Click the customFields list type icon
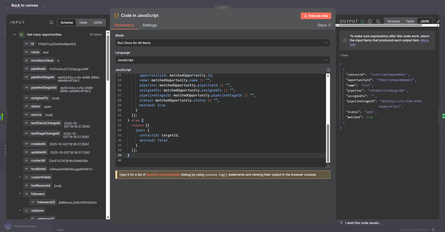The width and height of the screenshot is (445, 232). point(26,177)
